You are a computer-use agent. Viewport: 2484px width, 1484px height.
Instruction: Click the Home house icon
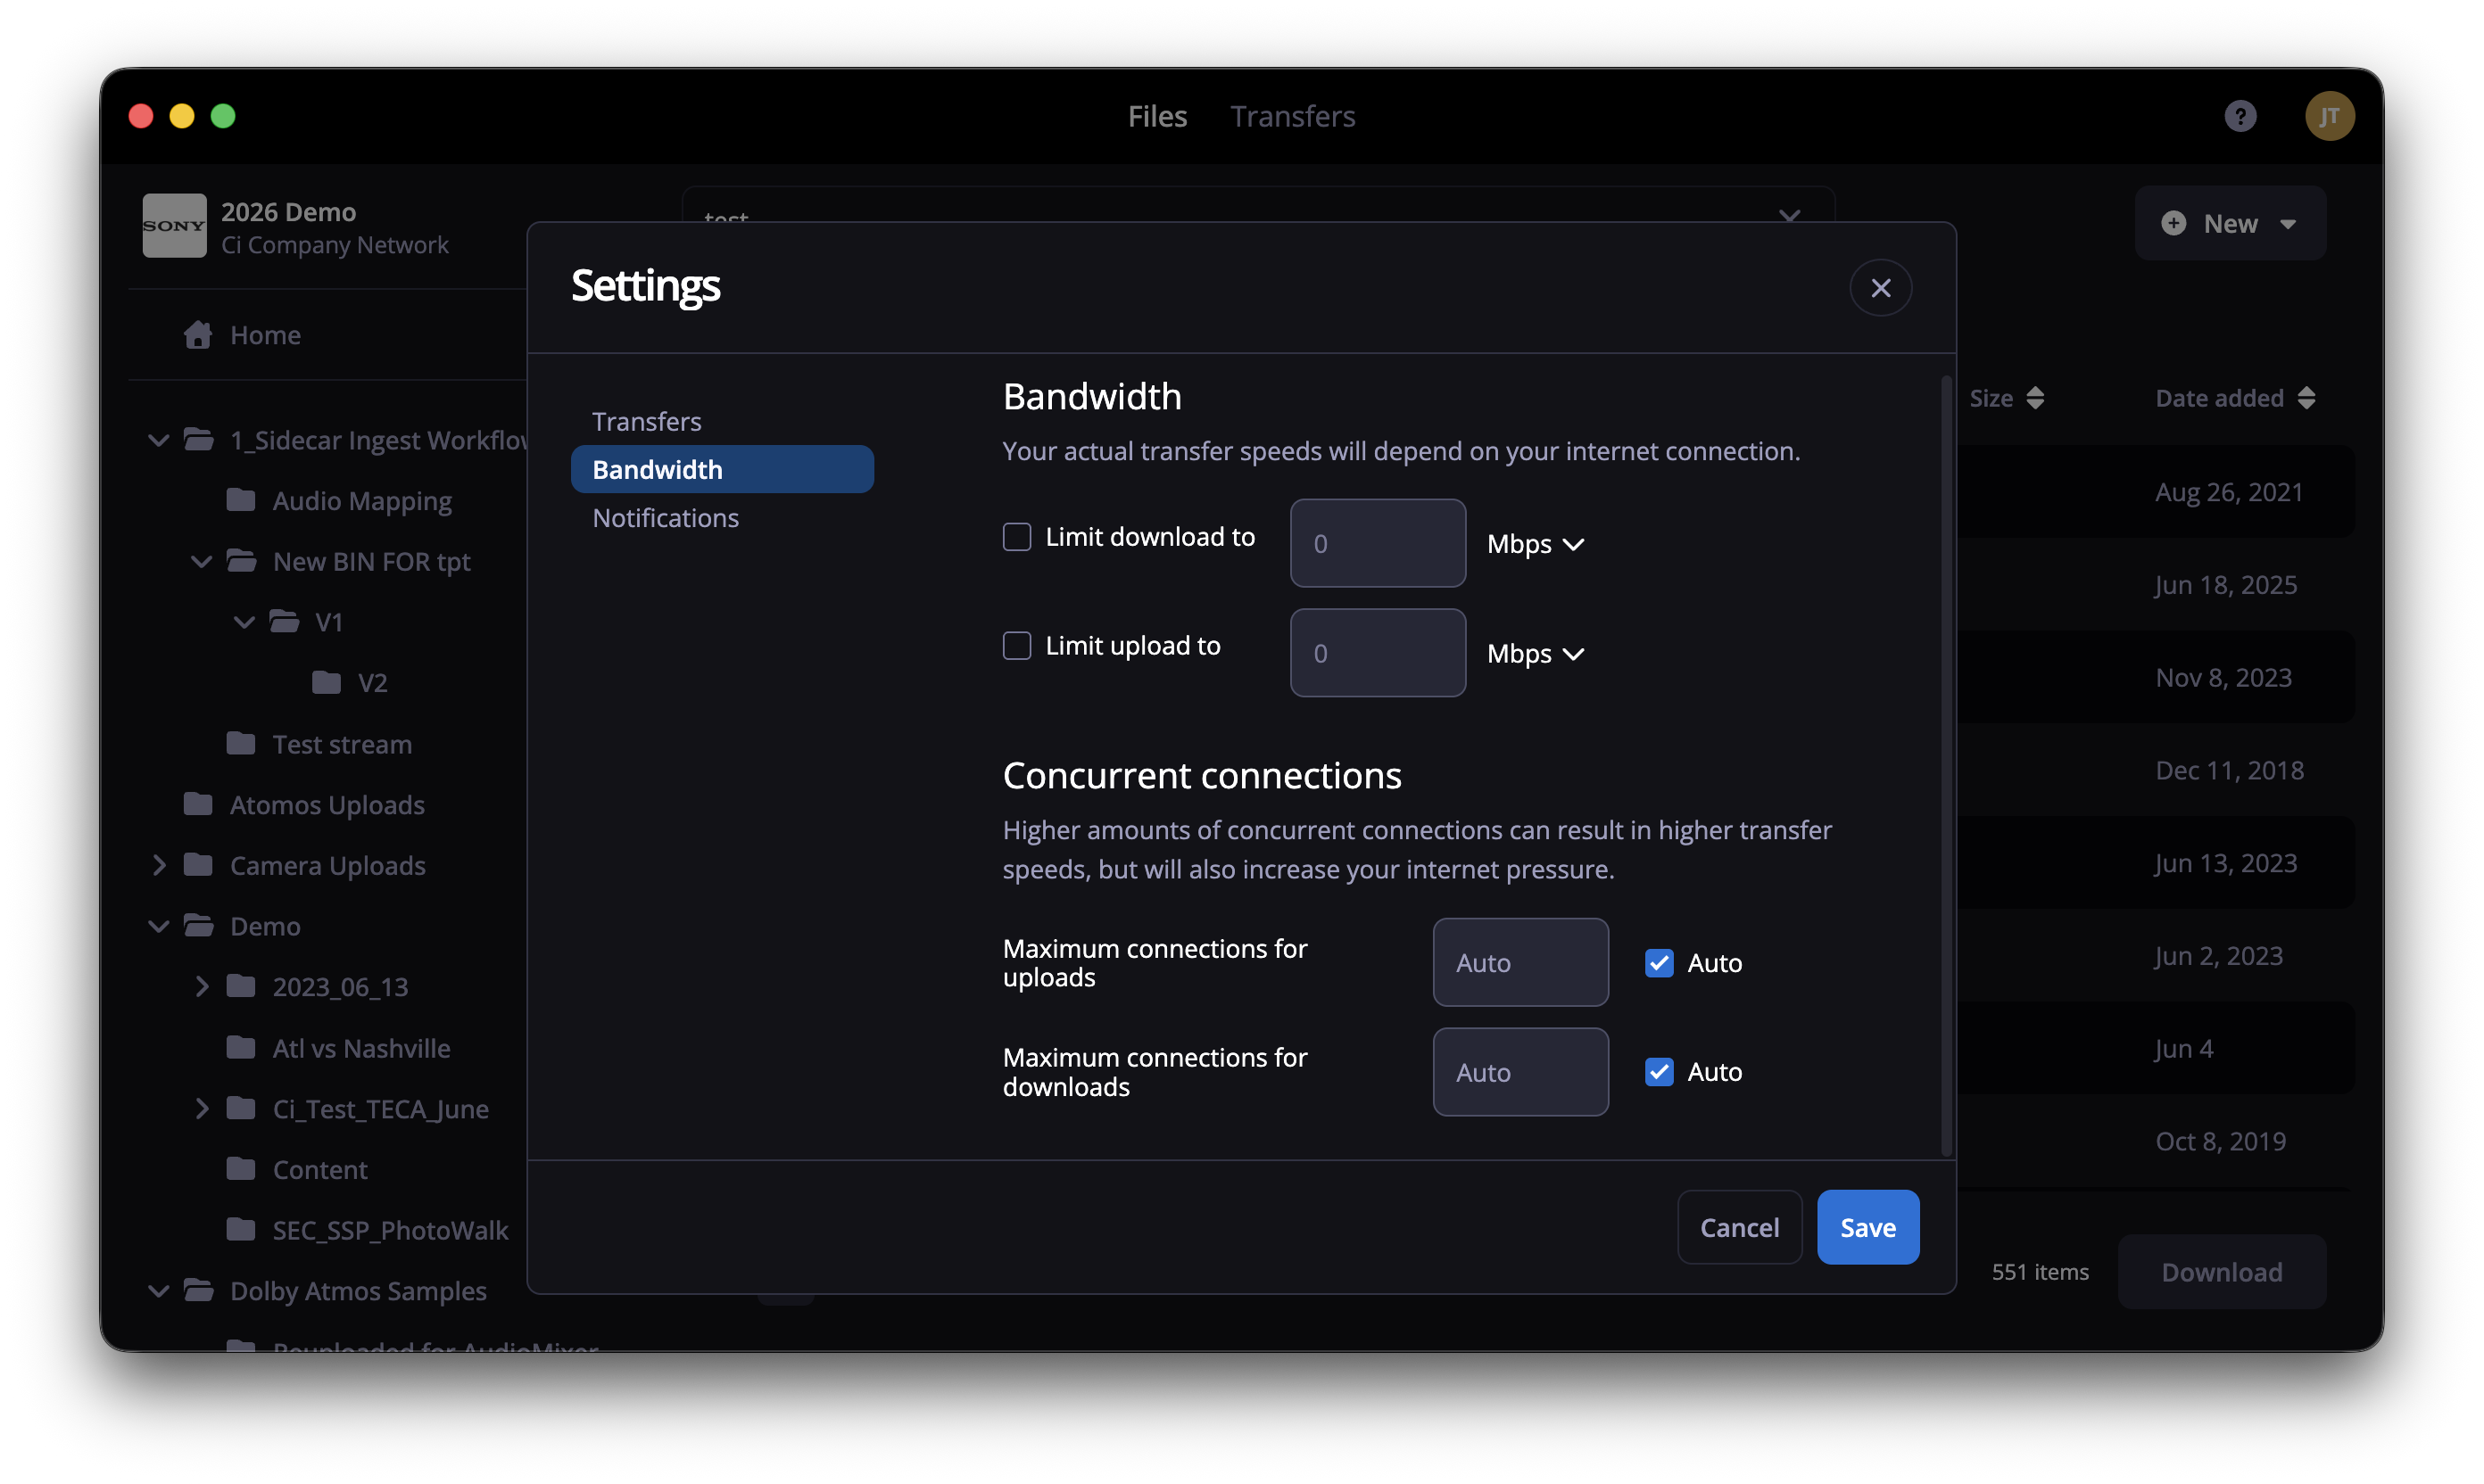198,334
